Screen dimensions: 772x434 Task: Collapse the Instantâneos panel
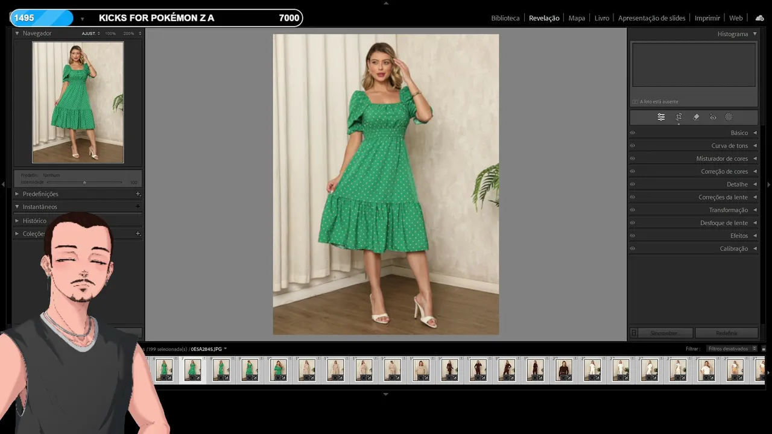click(17, 207)
